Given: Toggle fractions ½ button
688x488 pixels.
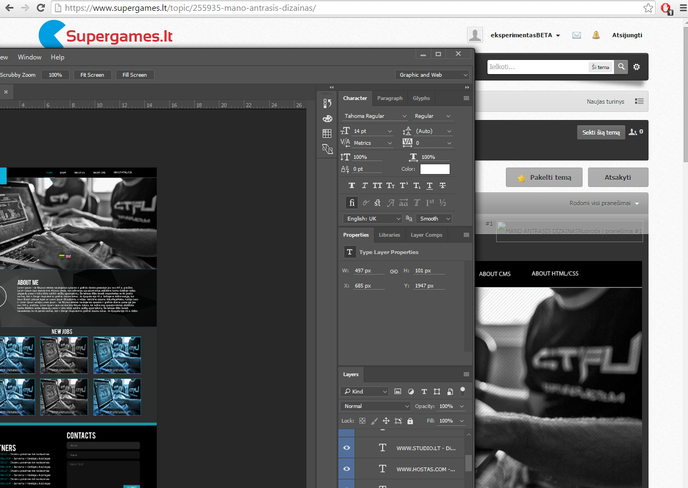Looking at the screenshot, I should tap(443, 203).
